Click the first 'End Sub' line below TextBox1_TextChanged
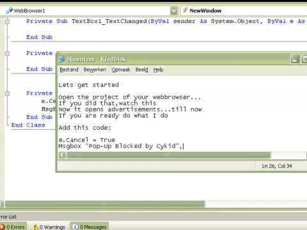 pos(40,37)
